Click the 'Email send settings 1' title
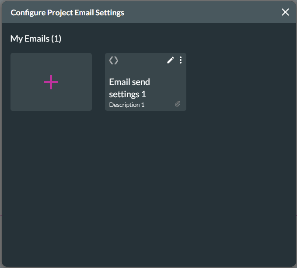Screen dimensions: 297x268 point(129,88)
